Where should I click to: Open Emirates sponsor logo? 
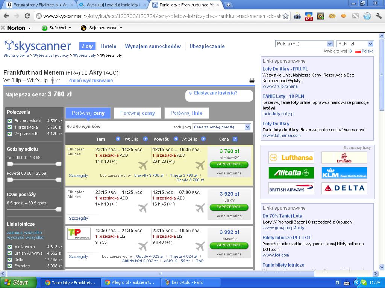344,157
